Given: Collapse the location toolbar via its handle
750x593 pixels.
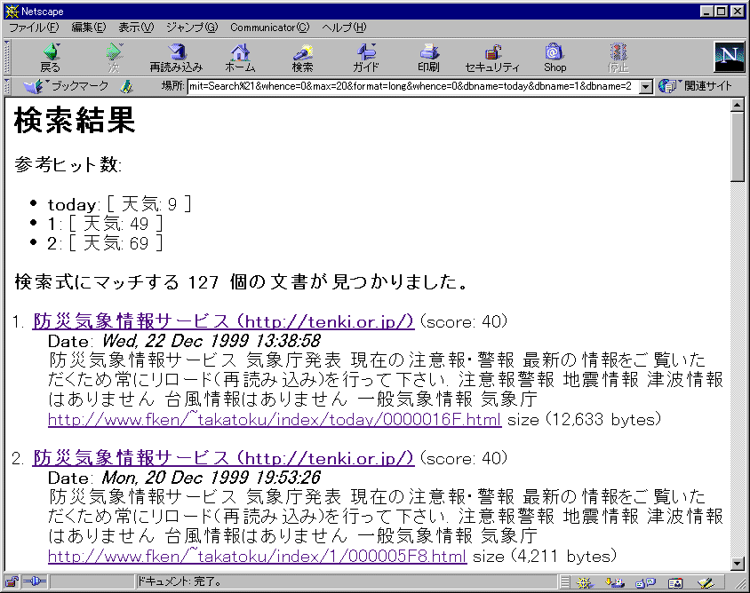Looking at the screenshot, I should click(7, 86).
